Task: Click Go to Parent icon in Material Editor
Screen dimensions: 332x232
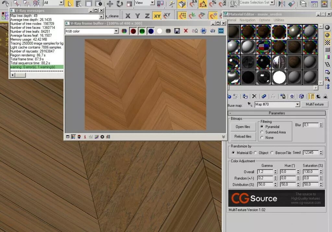Action: click(318, 96)
